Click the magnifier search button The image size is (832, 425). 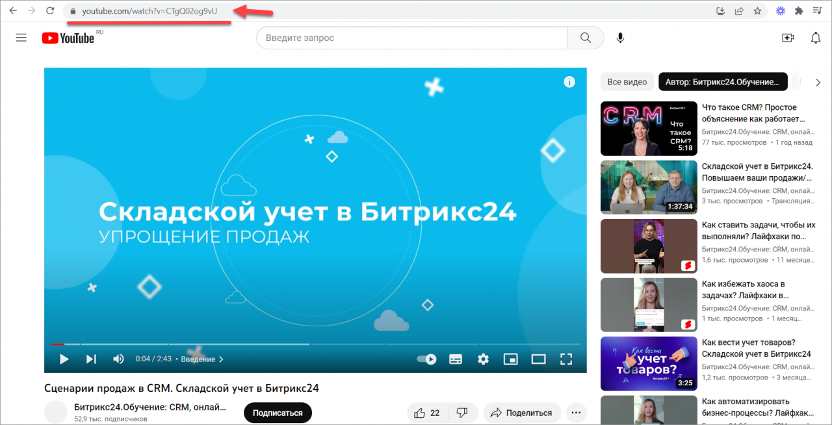coord(586,38)
